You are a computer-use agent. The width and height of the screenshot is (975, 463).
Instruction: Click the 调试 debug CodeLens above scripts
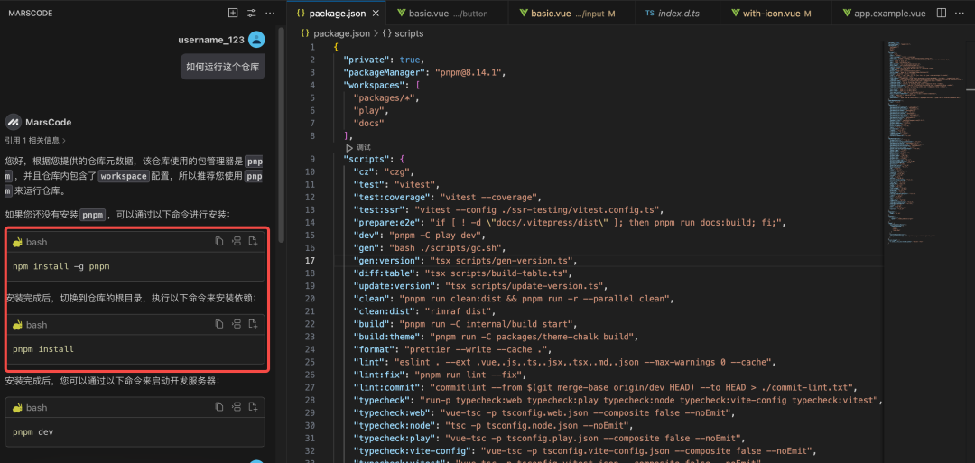(x=358, y=147)
